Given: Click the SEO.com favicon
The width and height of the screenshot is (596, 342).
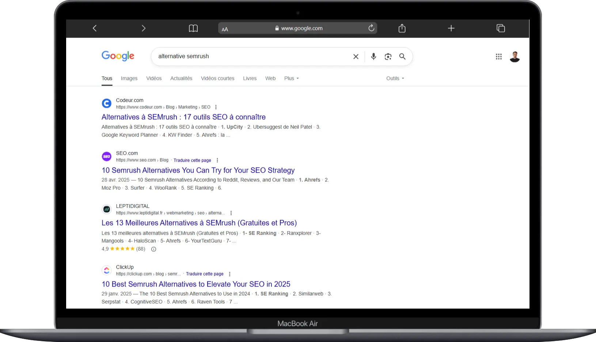Looking at the screenshot, I should click(x=107, y=156).
